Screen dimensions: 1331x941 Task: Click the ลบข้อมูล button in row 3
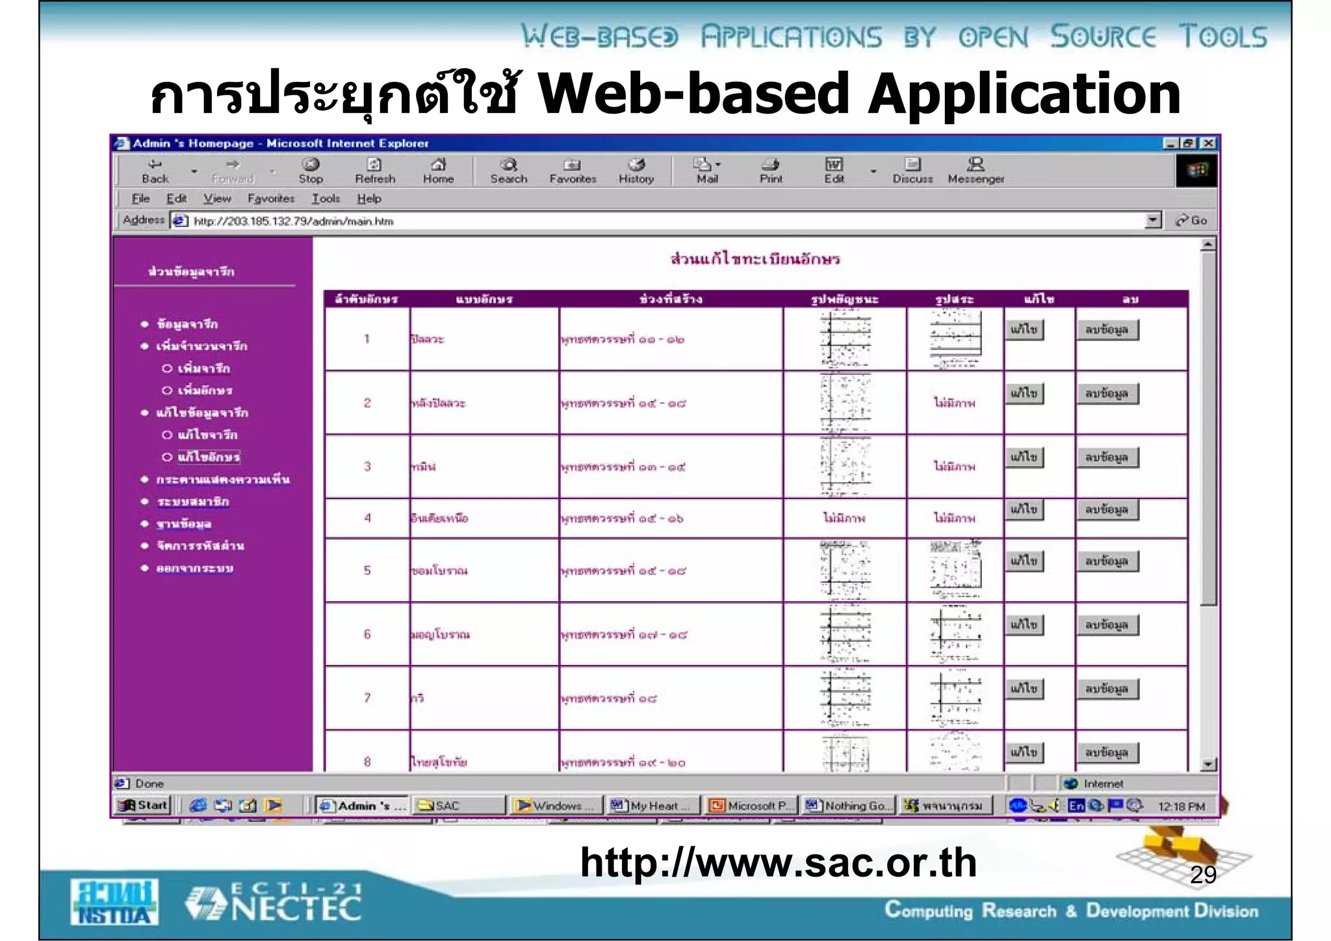coord(1107,458)
